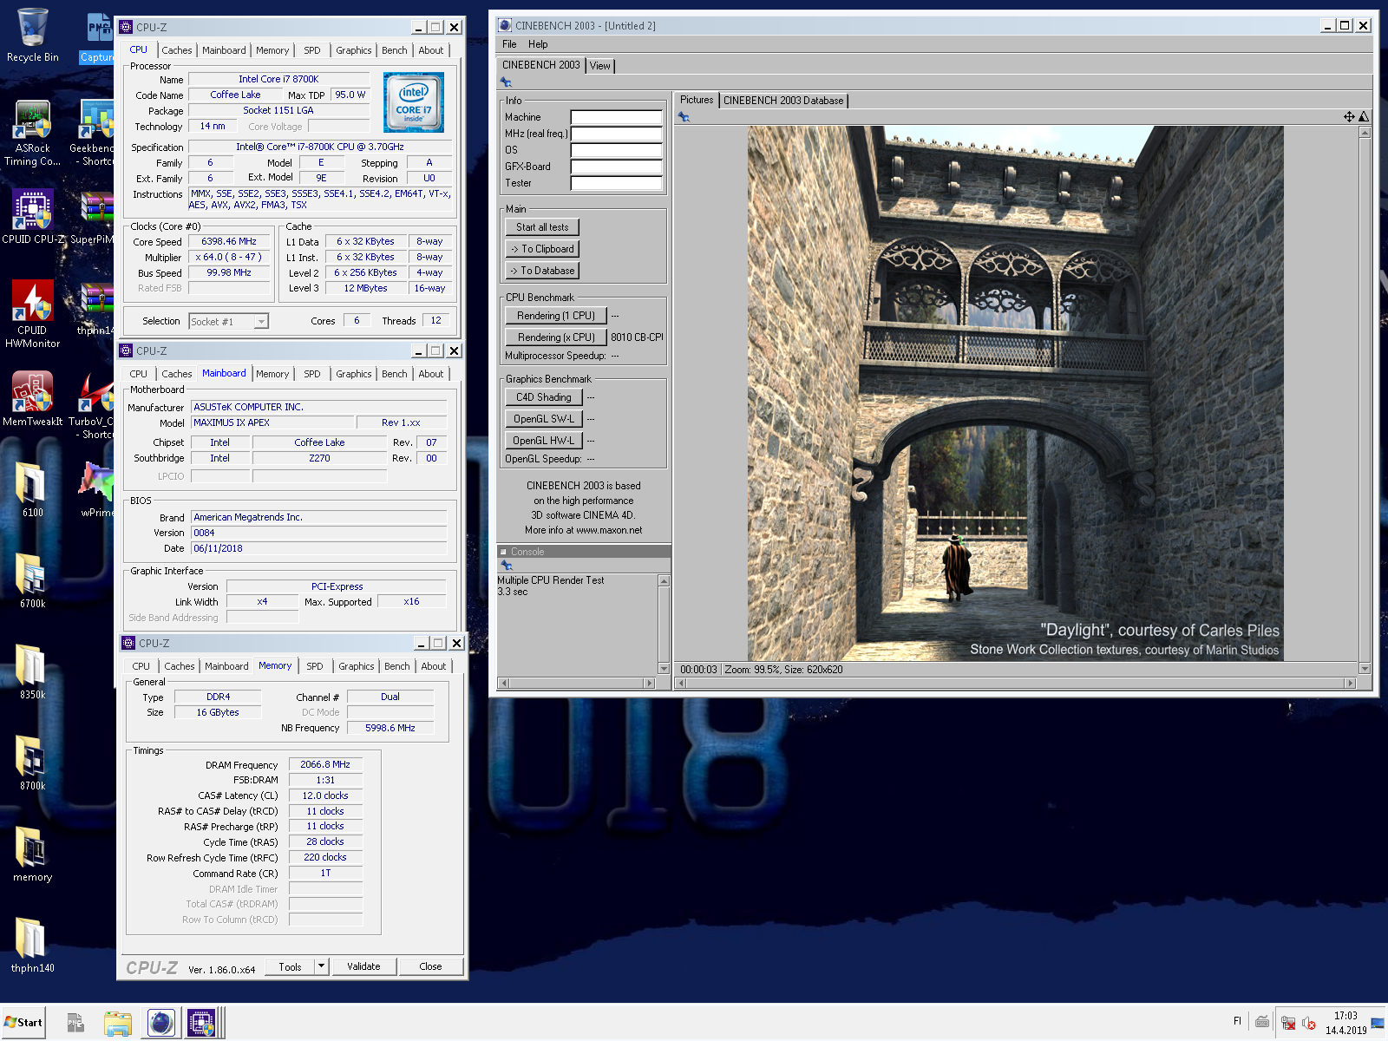Click the GFX-Board input field
The height and width of the screenshot is (1041, 1388).
coord(616,167)
